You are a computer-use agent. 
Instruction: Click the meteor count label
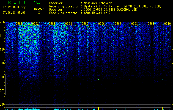(39, 9)
